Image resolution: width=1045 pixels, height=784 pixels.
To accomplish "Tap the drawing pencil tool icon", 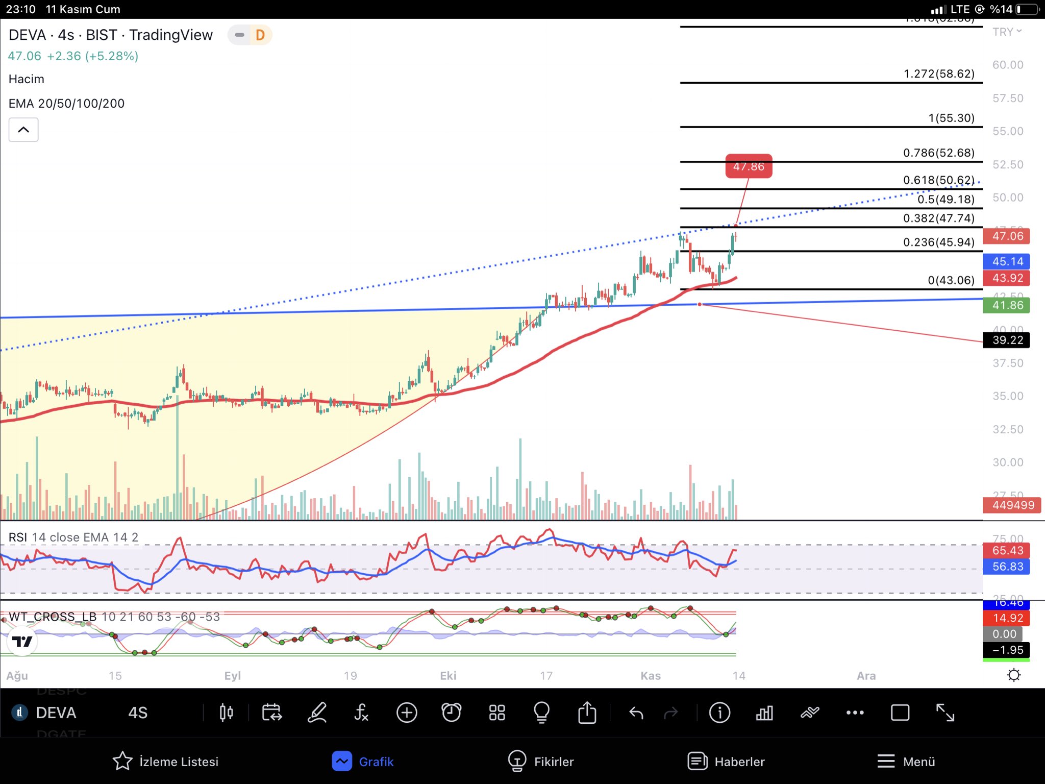I will tap(317, 713).
